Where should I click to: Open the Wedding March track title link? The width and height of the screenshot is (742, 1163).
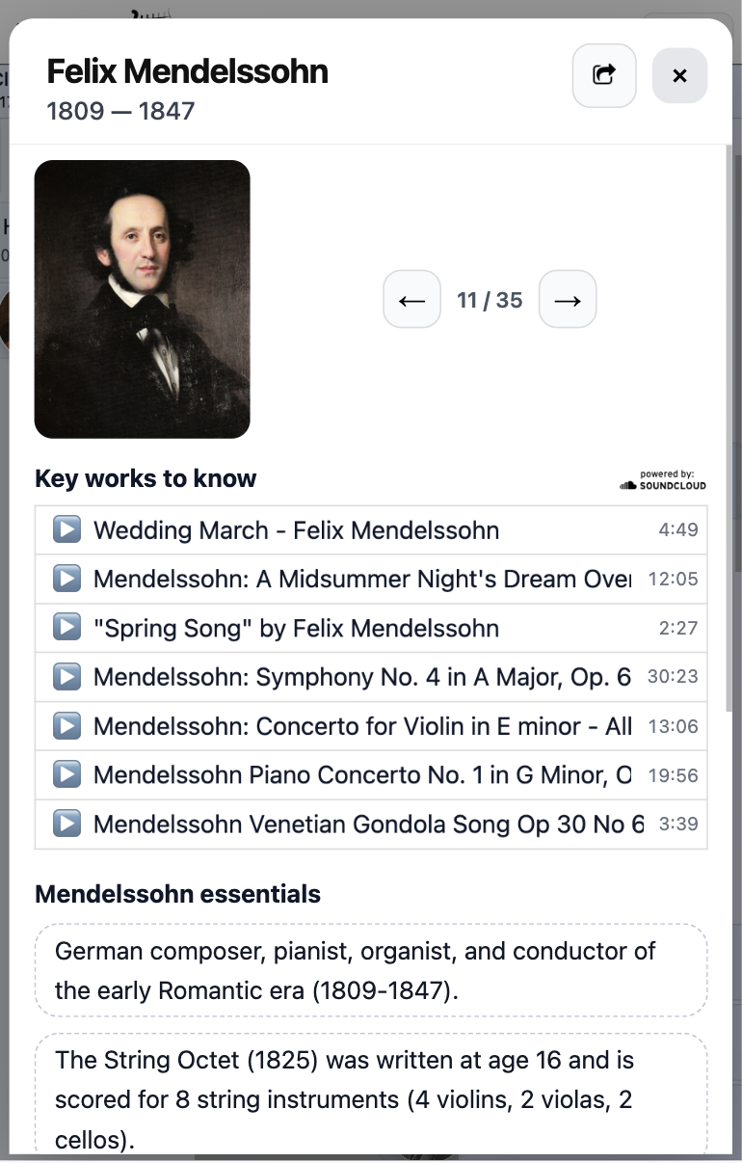coord(296,529)
